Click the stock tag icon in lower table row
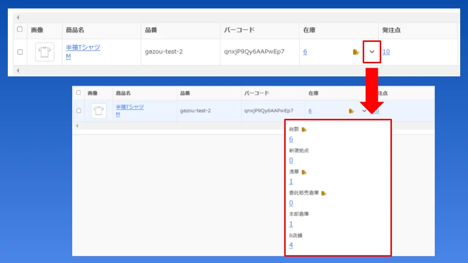The width and height of the screenshot is (468, 263). coord(351,111)
